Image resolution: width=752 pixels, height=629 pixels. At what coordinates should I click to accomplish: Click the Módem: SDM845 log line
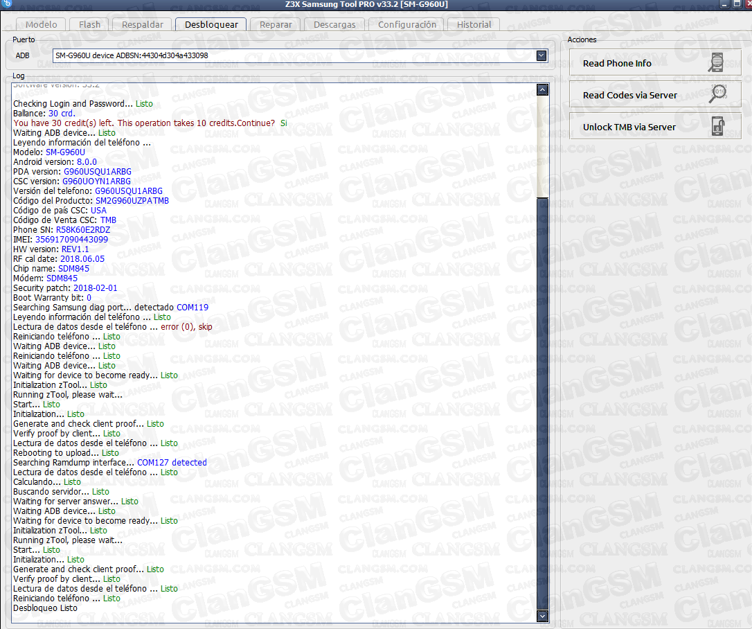click(x=45, y=278)
